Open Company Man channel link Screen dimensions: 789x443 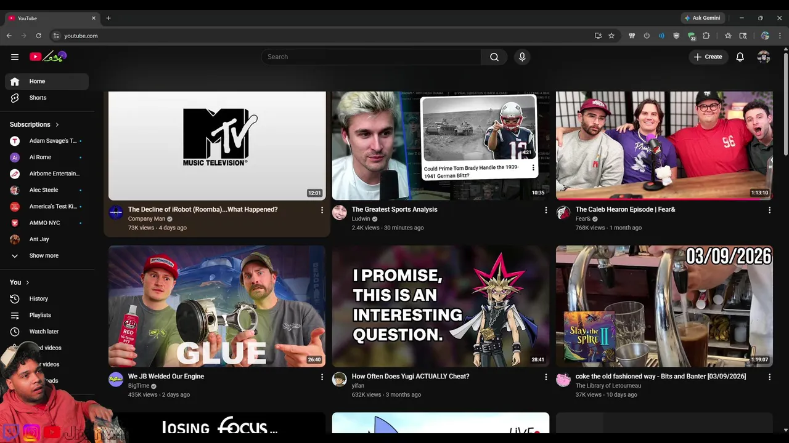coord(147,218)
